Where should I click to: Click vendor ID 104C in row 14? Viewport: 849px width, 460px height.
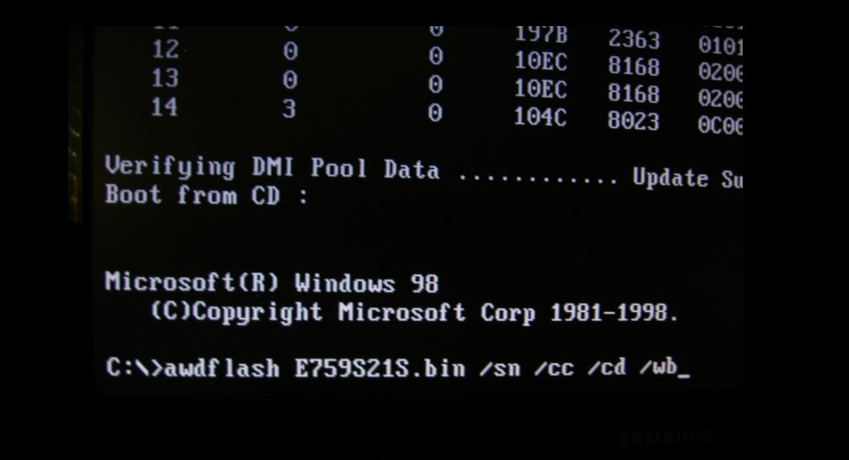tap(540, 117)
